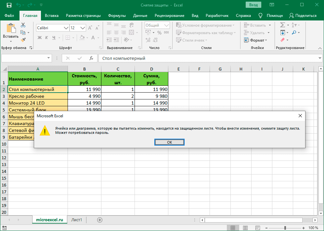Switch to Page Layout view in status bar
The width and height of the screenshot is (324, 231).
point(245,228)
